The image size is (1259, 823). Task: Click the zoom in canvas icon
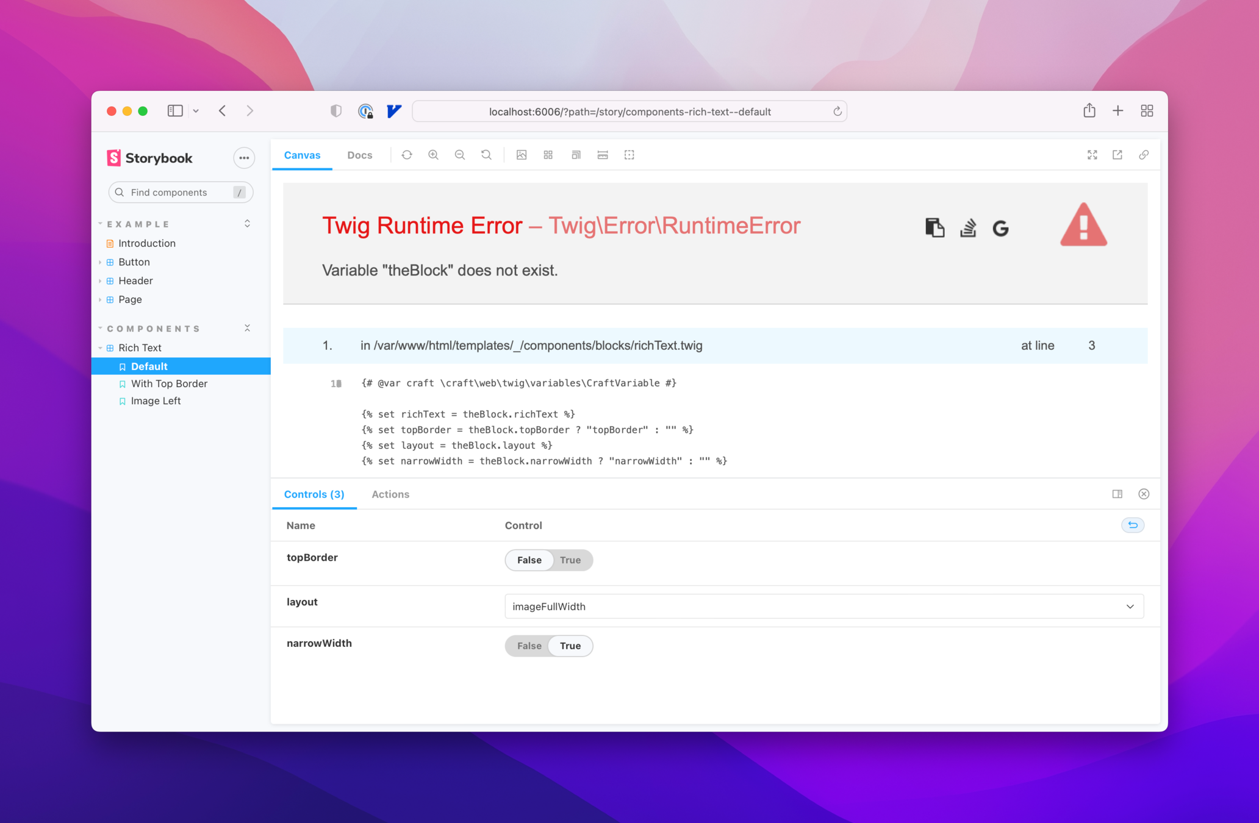coord(433,155)
